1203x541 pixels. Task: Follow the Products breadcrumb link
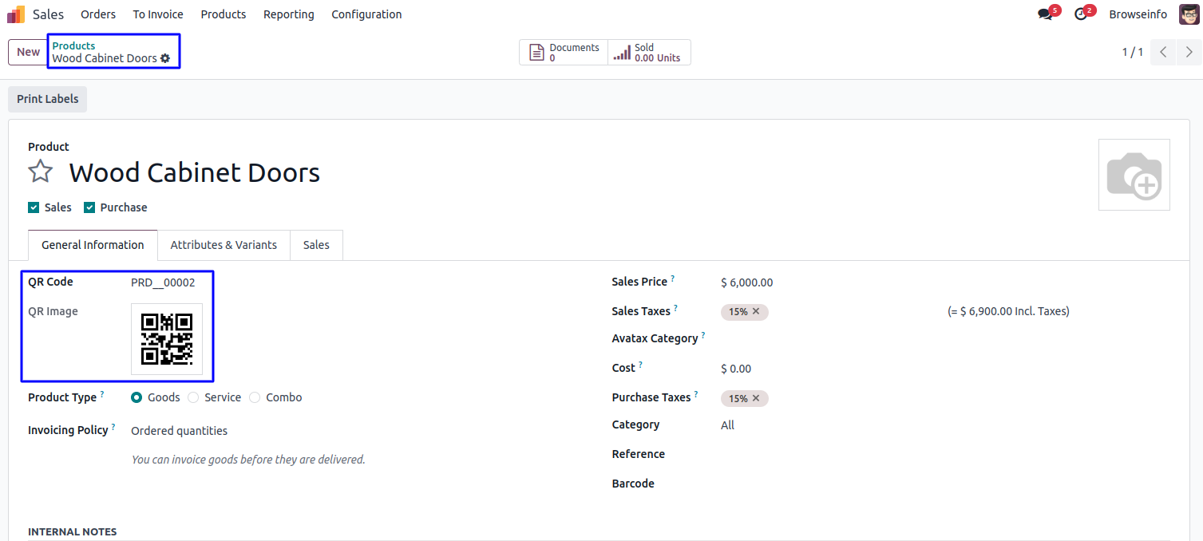coord(73,45)
